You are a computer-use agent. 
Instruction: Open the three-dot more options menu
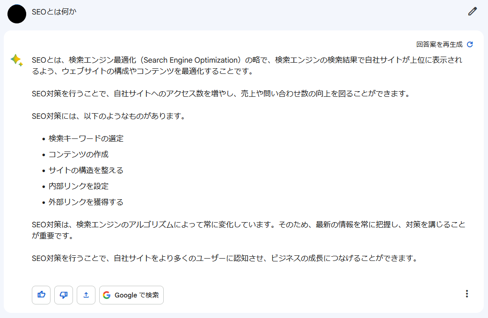tap(466, 294)
